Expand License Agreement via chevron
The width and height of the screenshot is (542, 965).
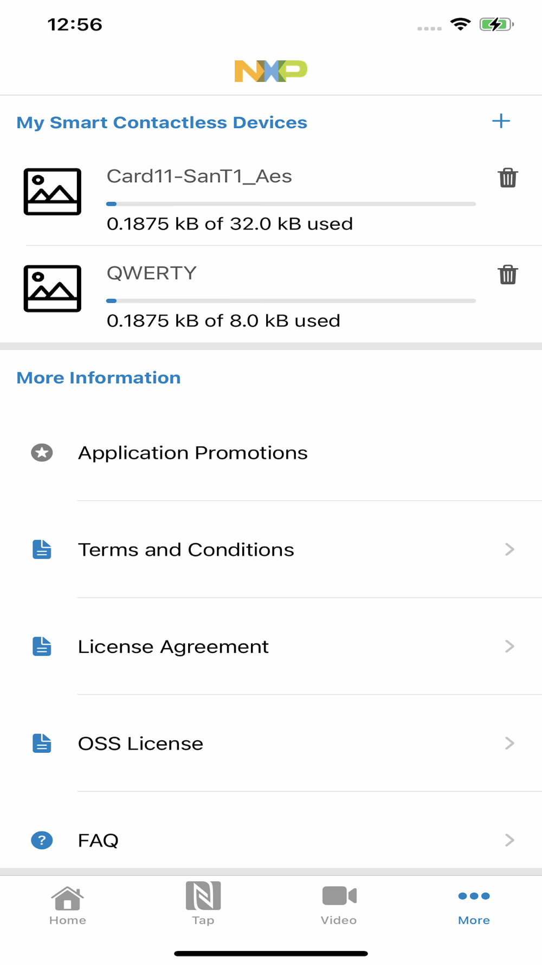point(509,646)
